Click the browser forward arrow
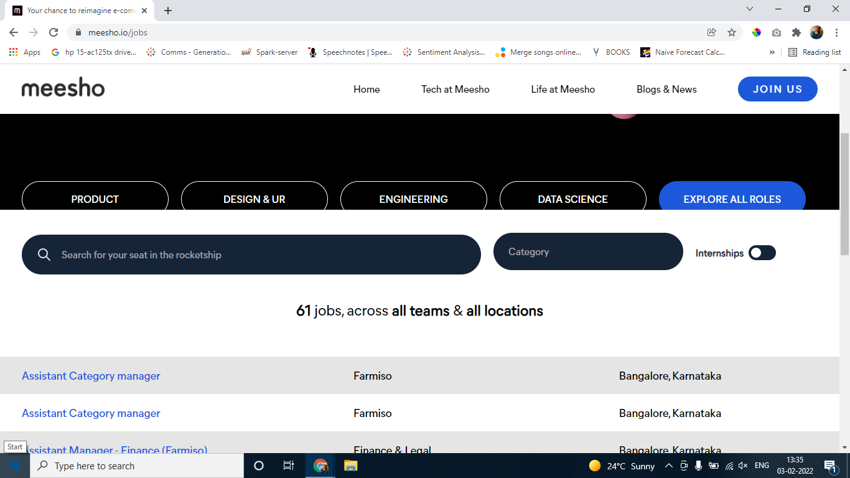 click(x=34, y=32)
